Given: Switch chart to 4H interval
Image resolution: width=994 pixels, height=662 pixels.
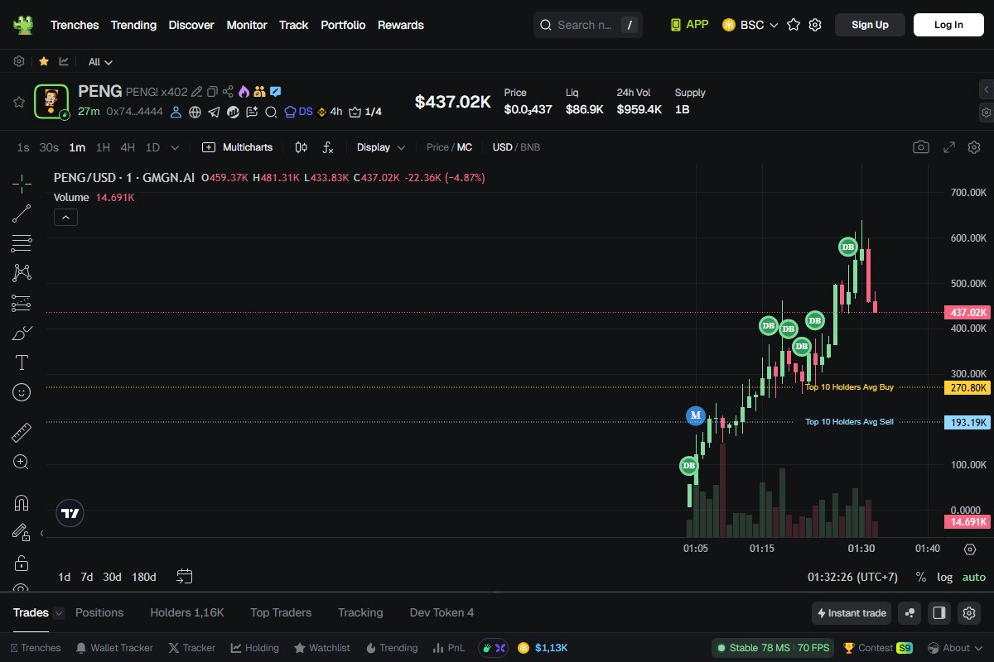Looking at the screenshot, I should pos(128,147).
